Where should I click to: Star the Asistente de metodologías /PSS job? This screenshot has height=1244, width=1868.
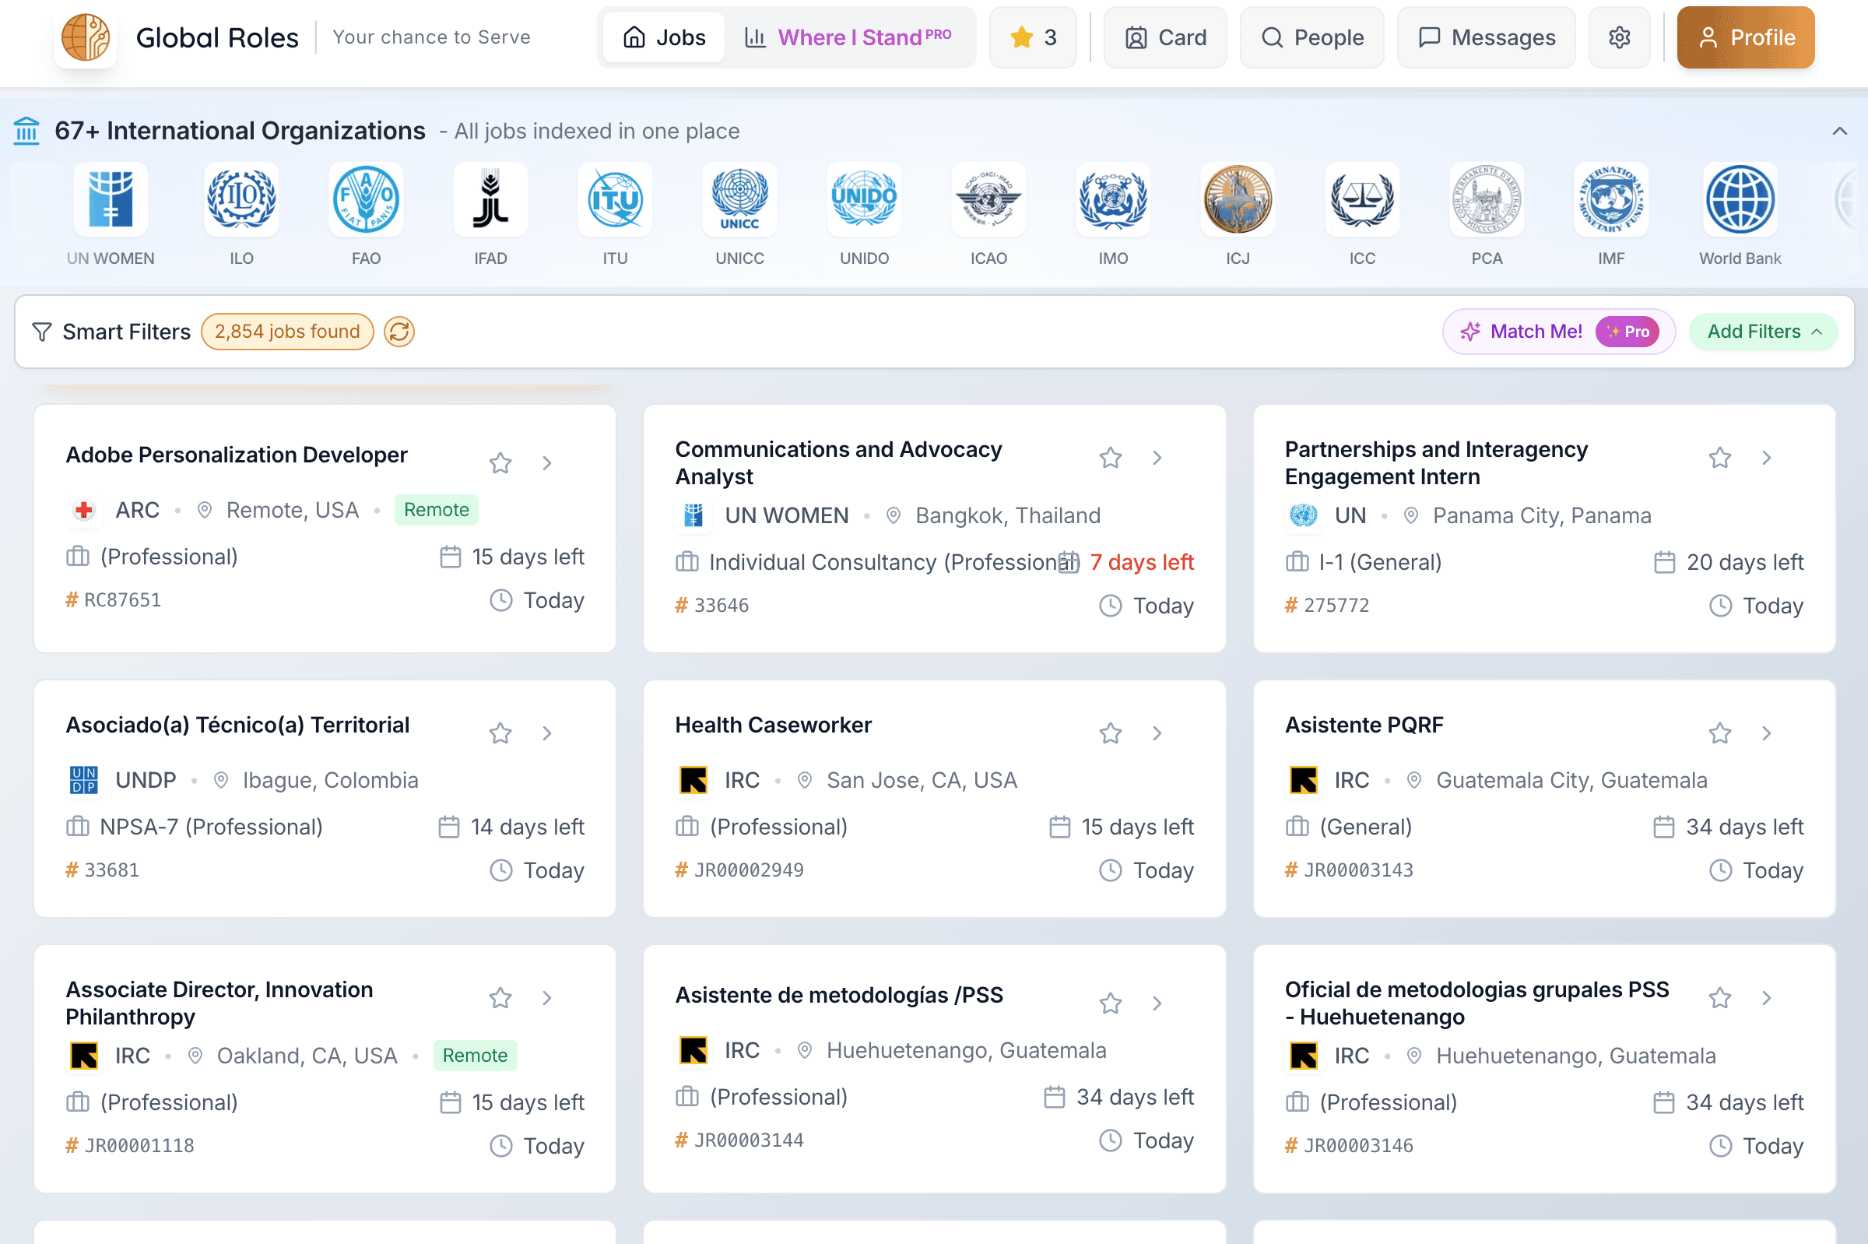(1110, 1003)
